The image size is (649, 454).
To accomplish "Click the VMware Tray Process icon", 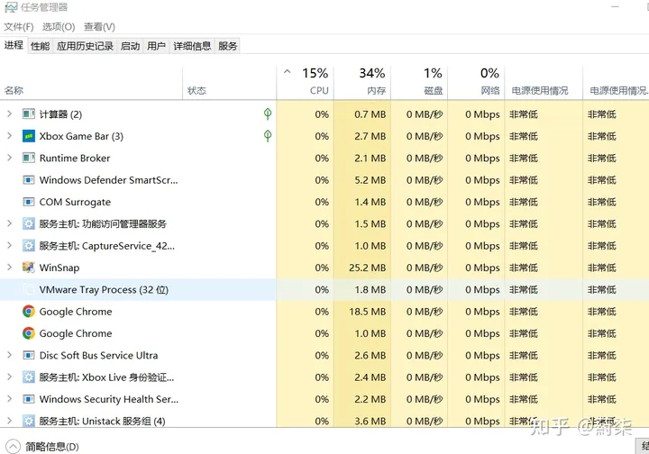I will tap(29, 289).
